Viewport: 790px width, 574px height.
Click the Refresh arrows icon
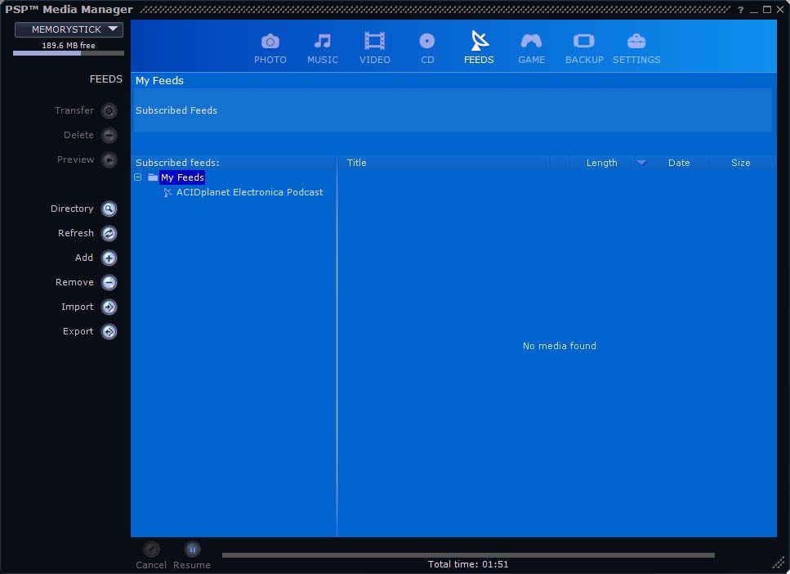coord(109,234)
